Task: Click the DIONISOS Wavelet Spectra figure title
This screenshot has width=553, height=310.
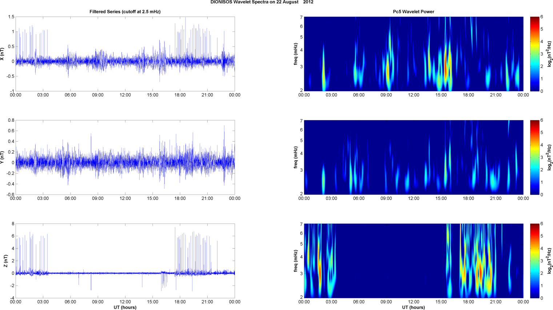Action: click(262, 2)
